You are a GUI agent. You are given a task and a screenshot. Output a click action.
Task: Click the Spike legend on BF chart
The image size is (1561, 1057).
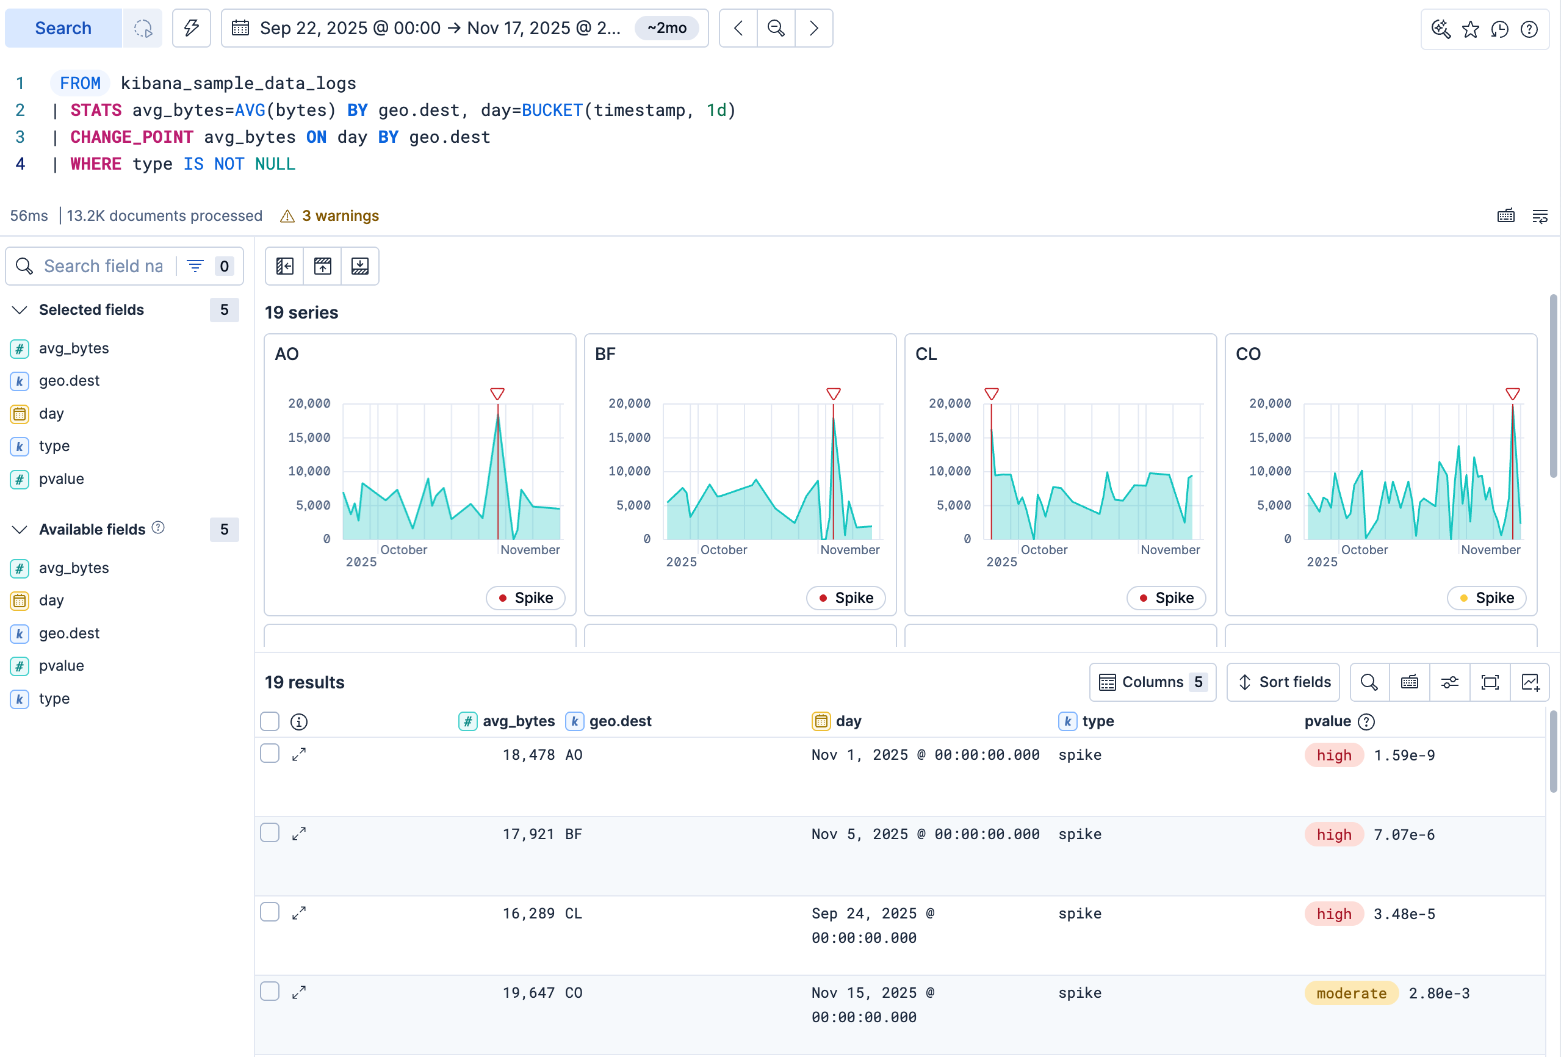846,597
